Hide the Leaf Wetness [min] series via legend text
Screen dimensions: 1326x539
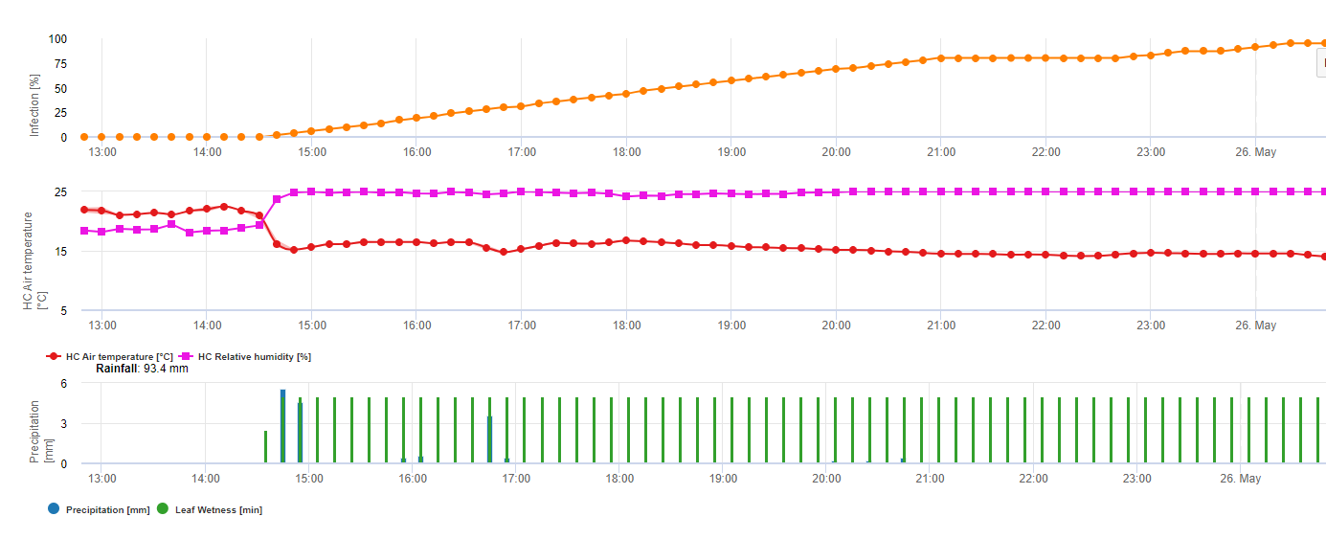tap(218, 510)
